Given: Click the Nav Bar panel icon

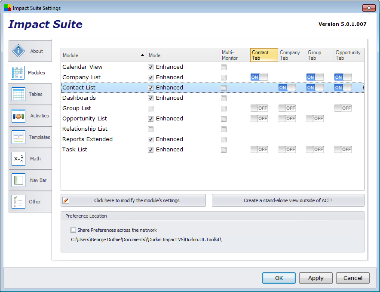Looking at the screenshot, I should 18,180.
